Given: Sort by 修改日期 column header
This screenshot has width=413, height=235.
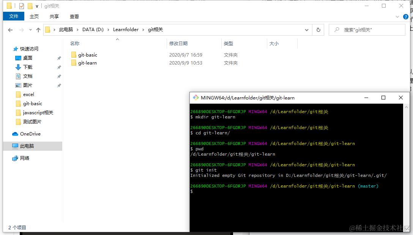Looking at the screenshot, I should pos(178,44).
